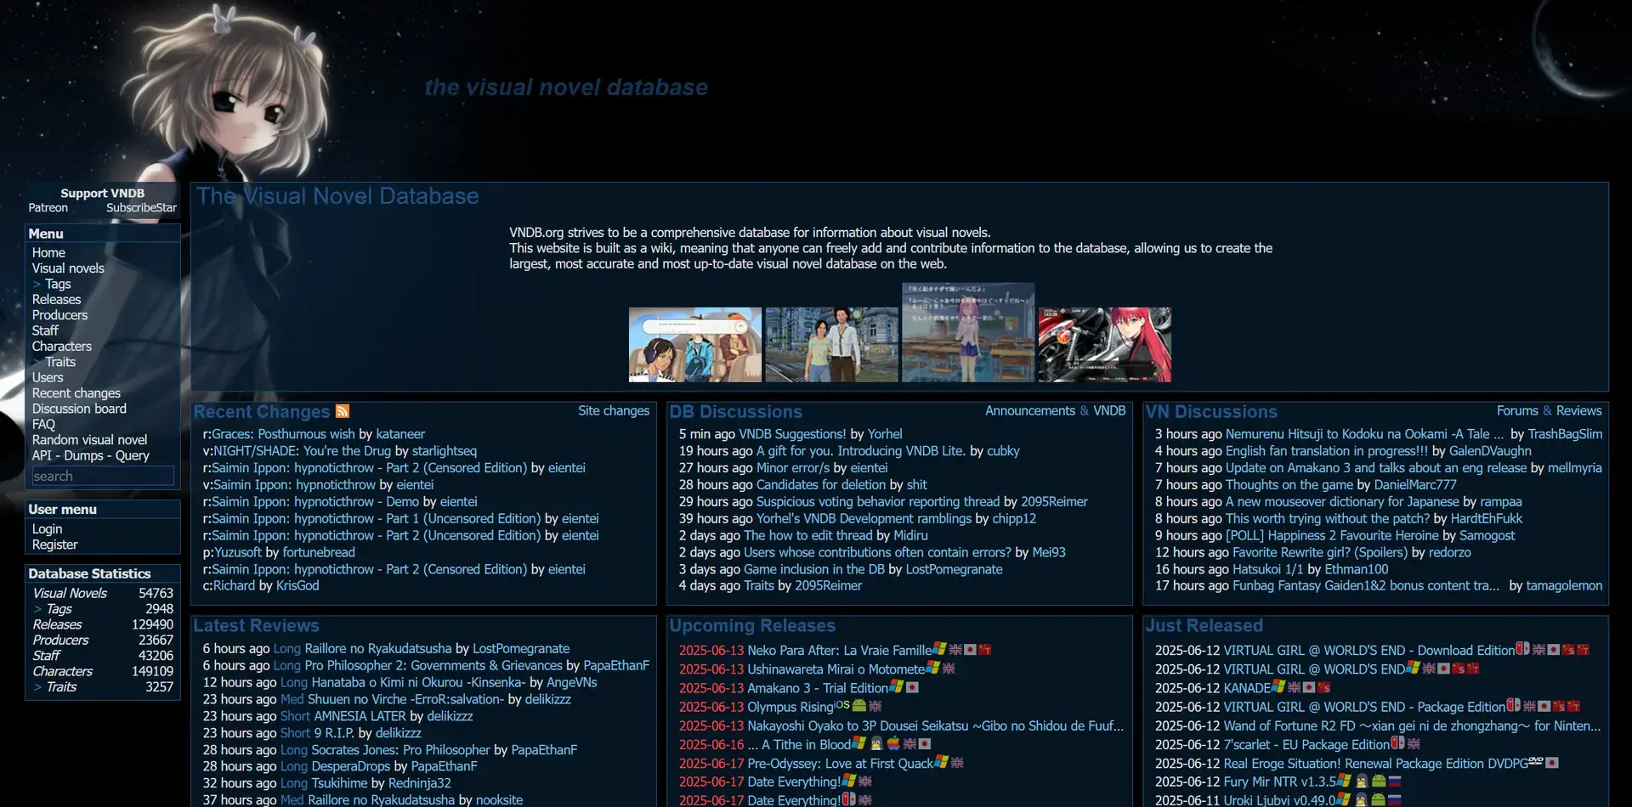Open the classroom screenshot thumbnail

(968, 332)
